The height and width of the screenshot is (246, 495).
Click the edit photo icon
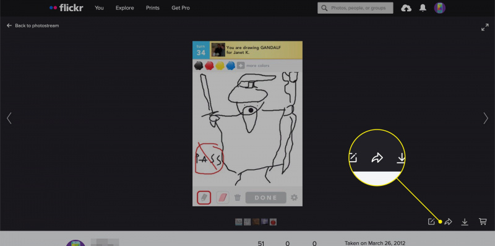(x=431, y=222)
